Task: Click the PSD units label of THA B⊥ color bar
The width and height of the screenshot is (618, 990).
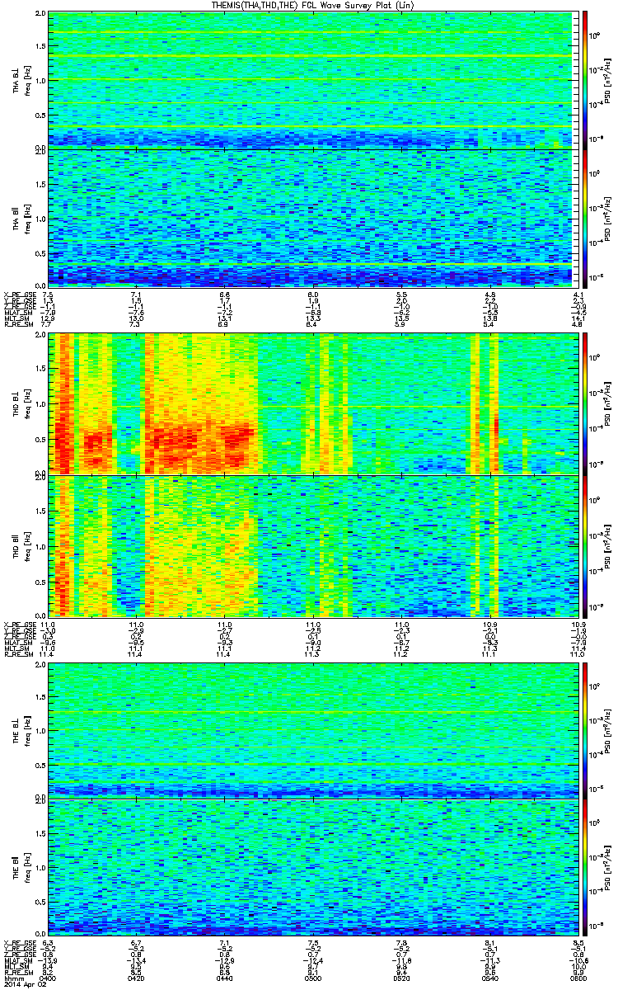Action: (x=608, y=80)
